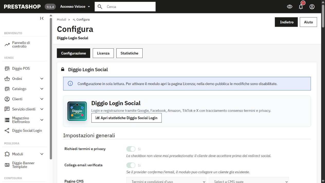This screenshot has height=183, width=325.
Task: Toggle the Richiedi termini e privacy switch
Action: 131,149
